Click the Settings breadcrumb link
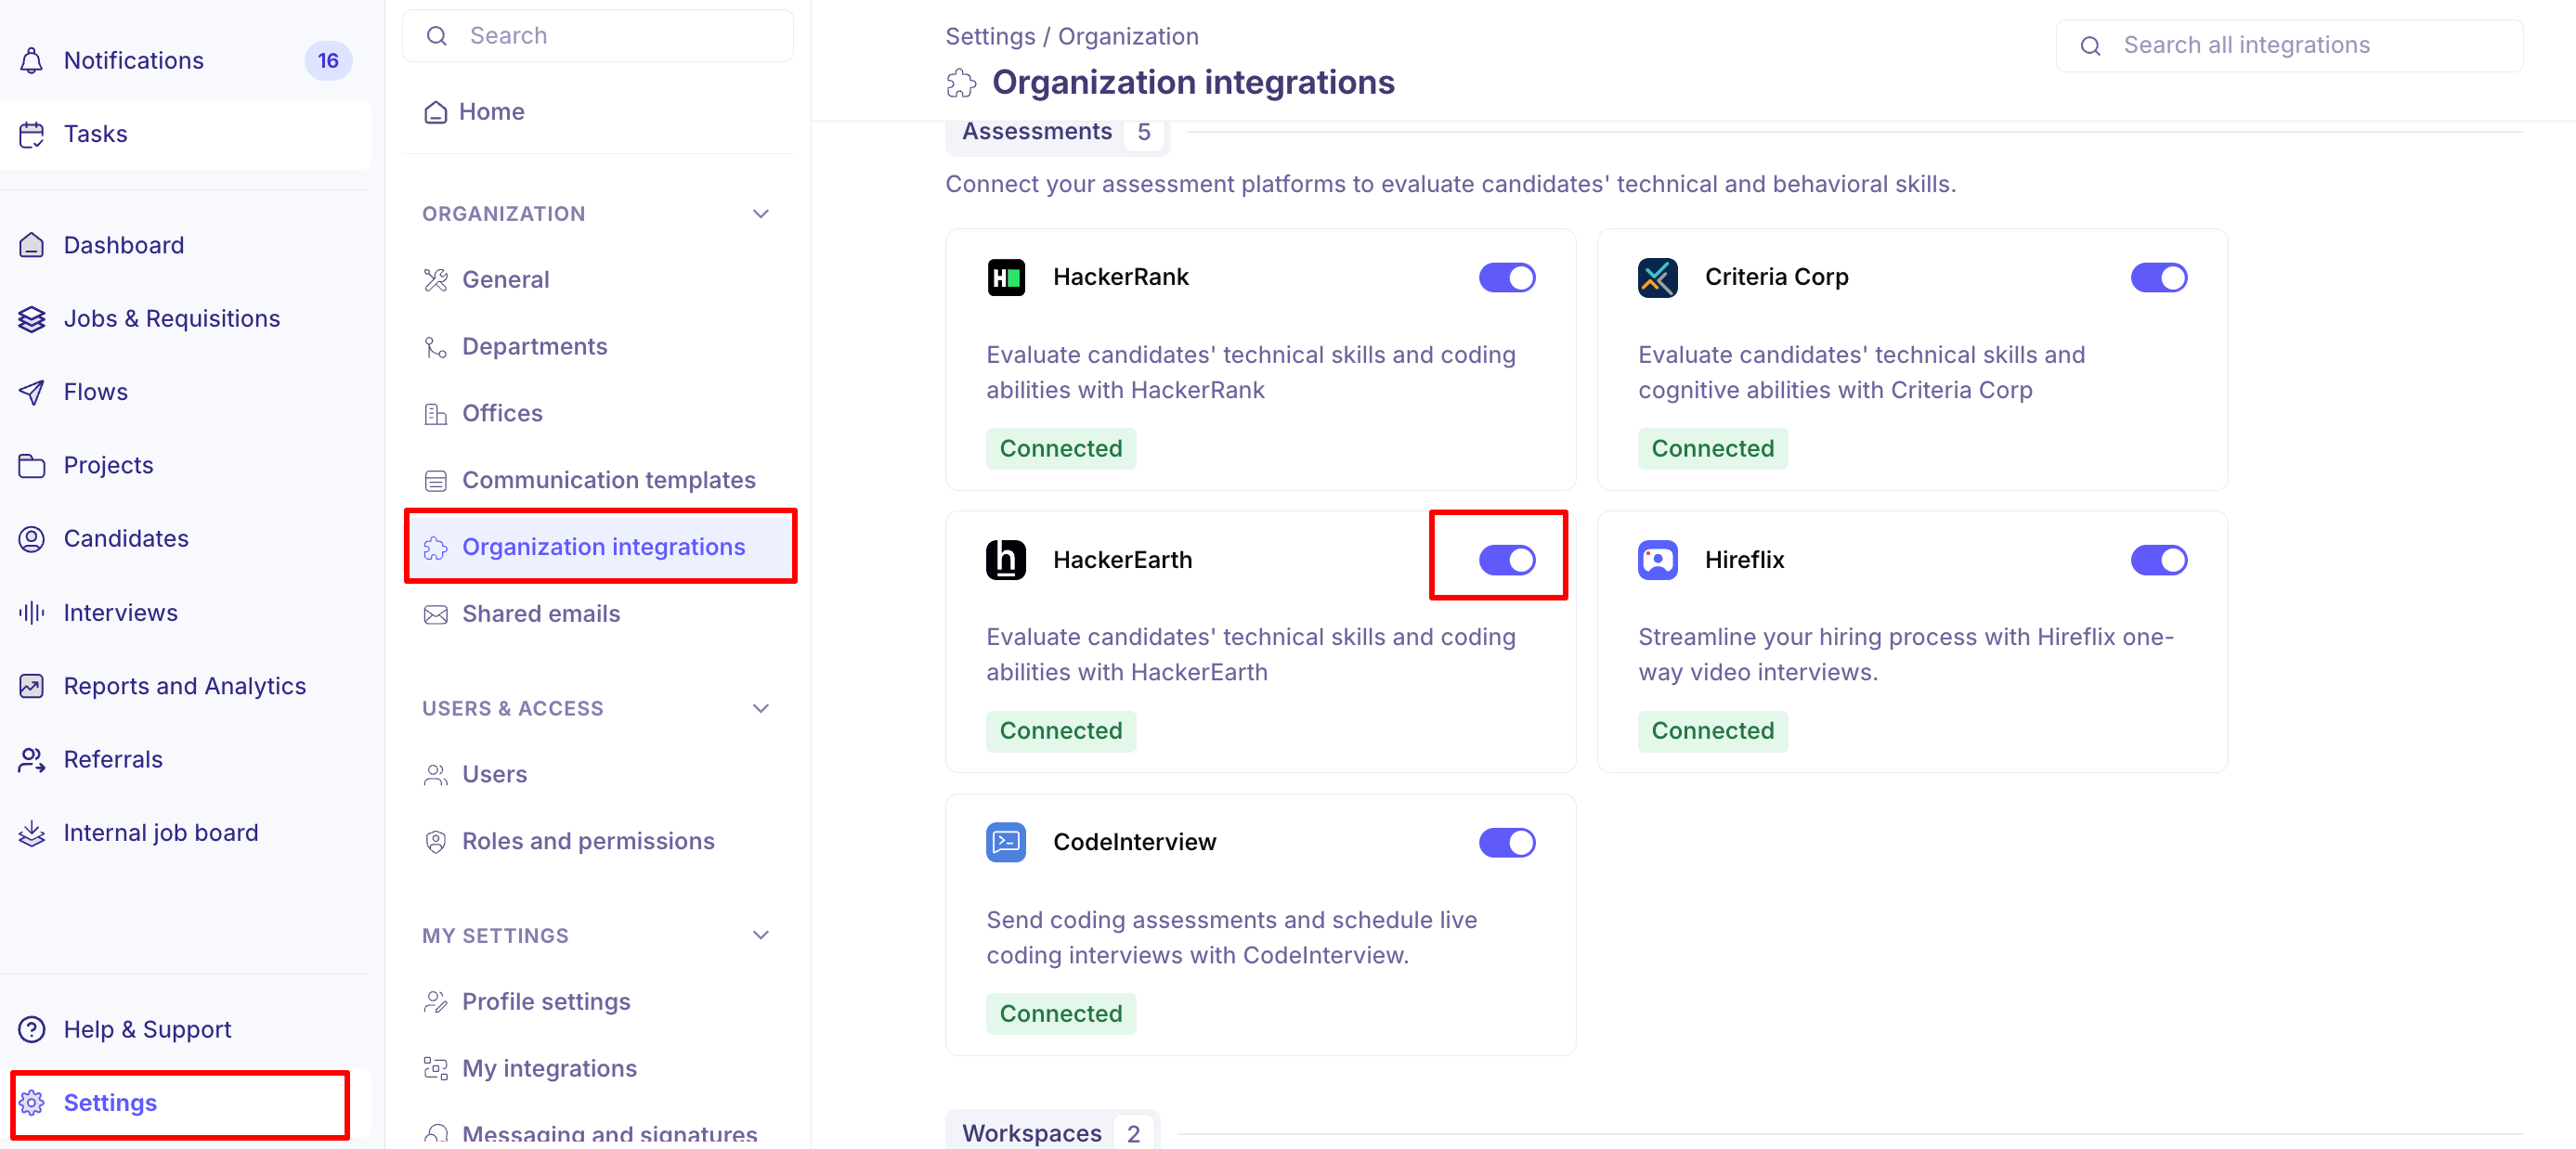Image resolution: width=2576 pixels, height=1149 pixels. [990, 37]
